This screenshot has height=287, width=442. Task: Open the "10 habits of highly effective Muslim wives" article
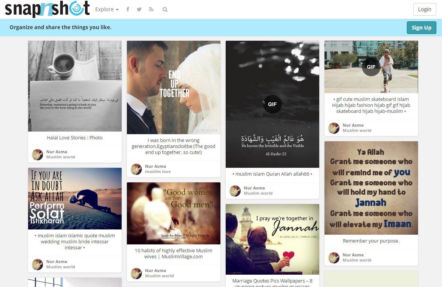[x=173, y=253]
